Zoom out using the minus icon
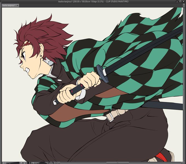Screen dimensions: 186x164 pos(21,163)
